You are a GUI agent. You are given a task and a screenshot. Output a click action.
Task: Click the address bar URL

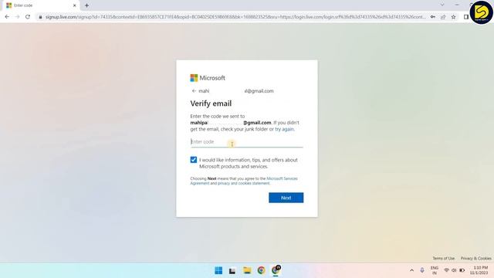point(235,17)
